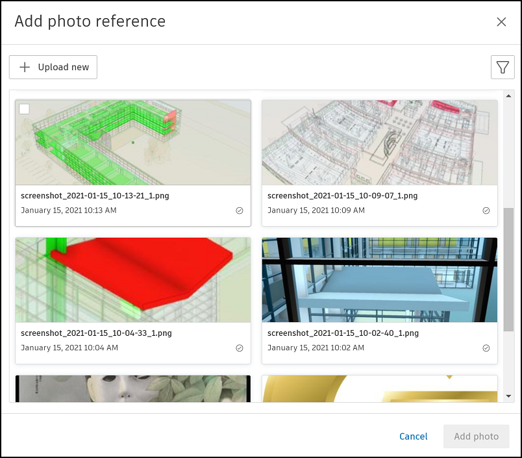Click checkmark icon for screenshot 10-02-40

[486, 348]
